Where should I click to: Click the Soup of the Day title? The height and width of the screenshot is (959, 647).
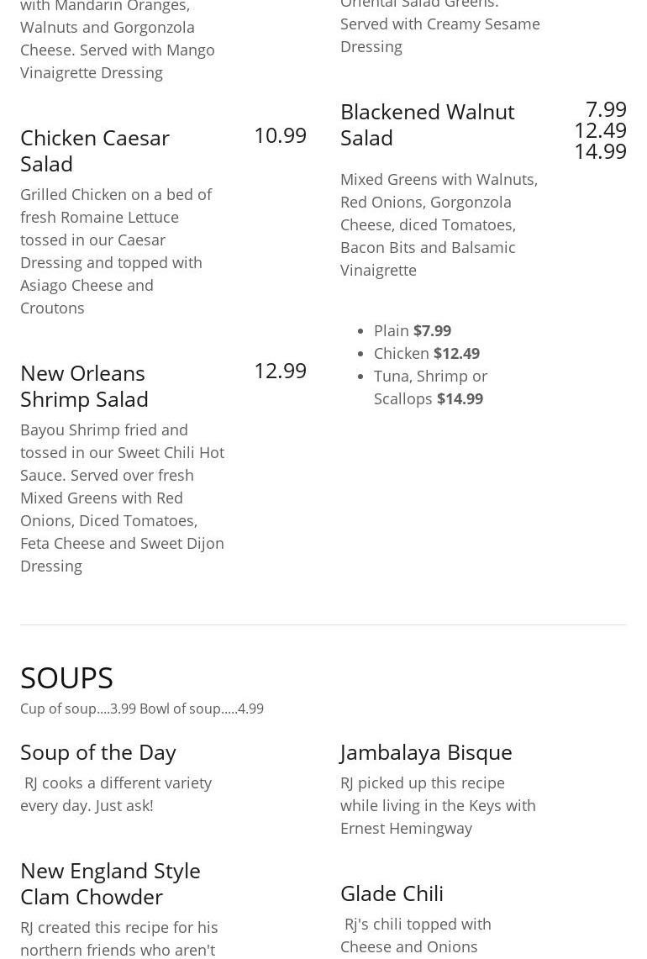coord(98,752)
